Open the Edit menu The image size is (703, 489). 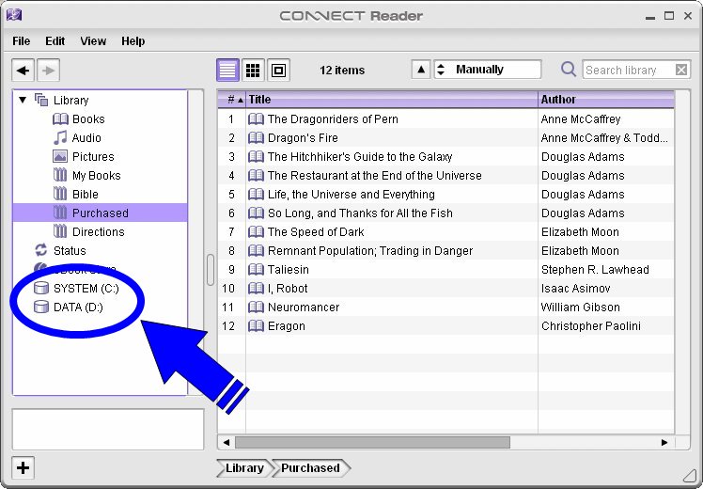click(55, 41)
